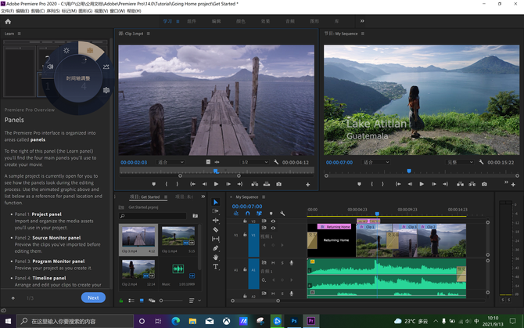Image resolution: width=524 pixels, height=328 pixels.
Task: Open Program Monitor zoom level dropdown
Action: [x=376, y=162]
